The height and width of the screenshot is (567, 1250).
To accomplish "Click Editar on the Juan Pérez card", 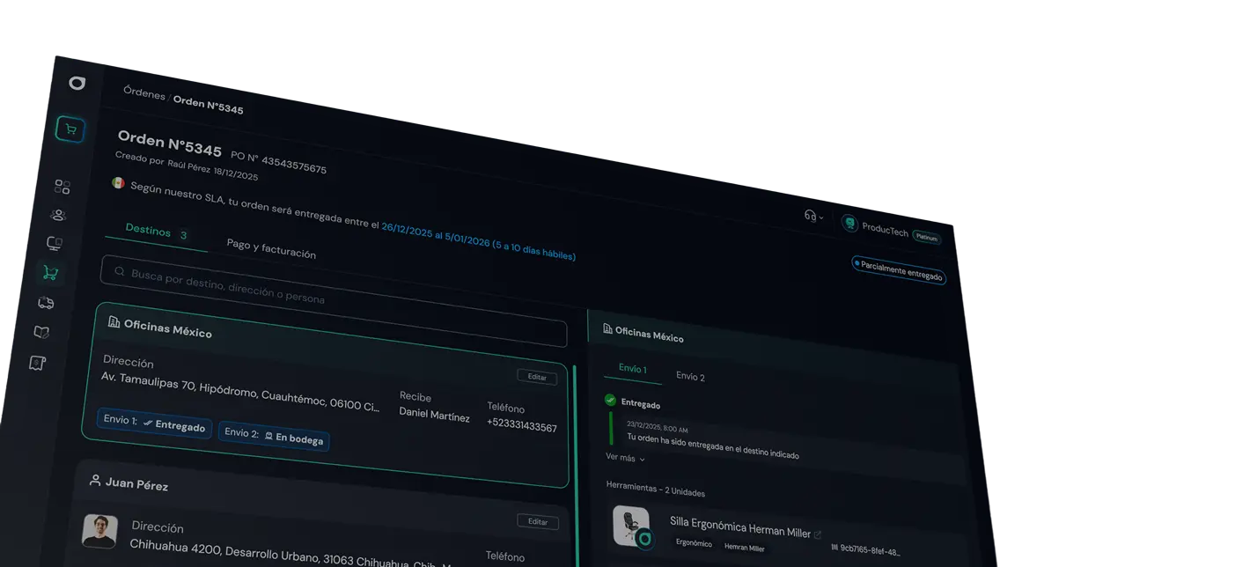I will click(537, 521).
